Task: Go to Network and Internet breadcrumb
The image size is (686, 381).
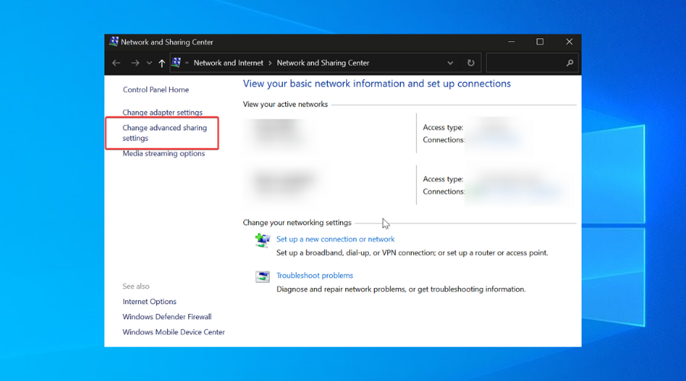Action: coord(228,63)
